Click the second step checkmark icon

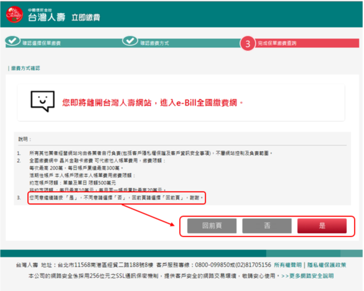click(x=130, y=41)
